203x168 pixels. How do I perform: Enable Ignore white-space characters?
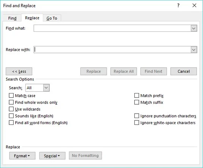coord(137,123)
